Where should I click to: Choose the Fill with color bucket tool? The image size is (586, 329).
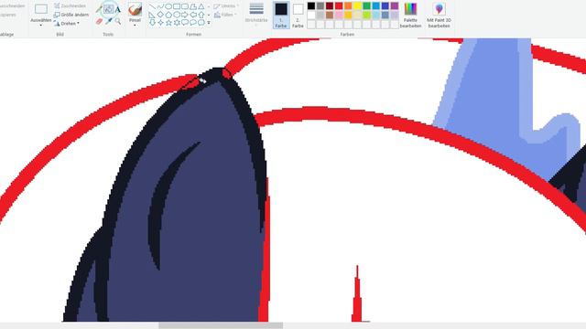click(108, 9)
